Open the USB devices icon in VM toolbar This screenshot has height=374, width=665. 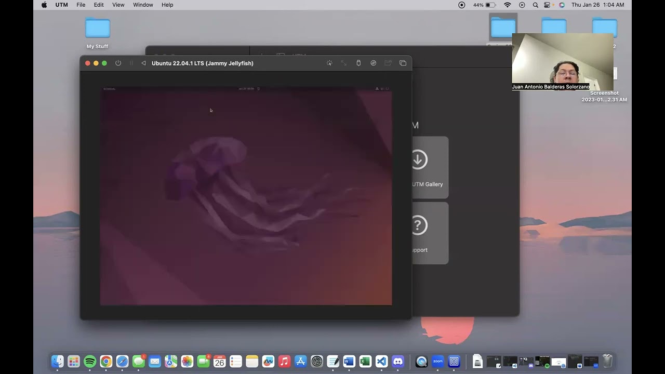coord(358,63)
